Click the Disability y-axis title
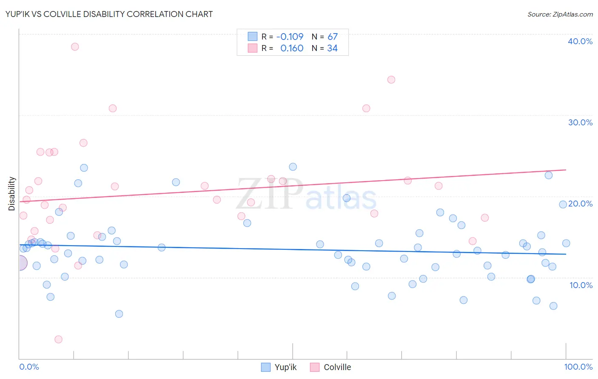This screenshot has height=379, width=598. click(12, 194)
